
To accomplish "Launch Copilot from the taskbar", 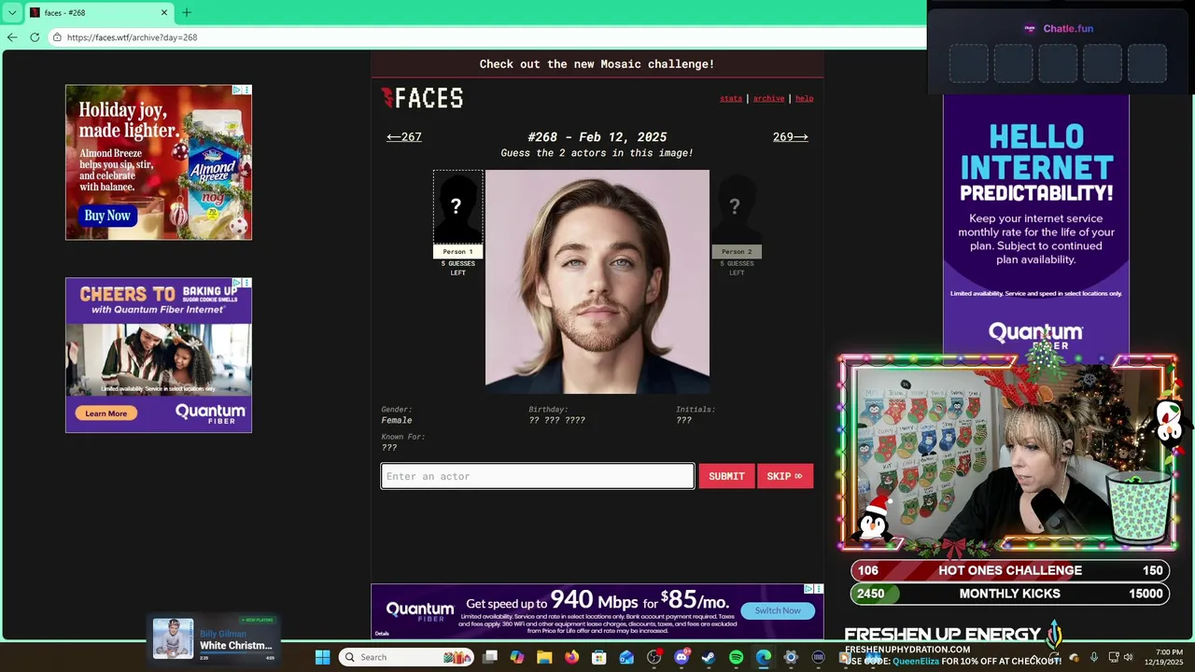I will pos(517,657).
